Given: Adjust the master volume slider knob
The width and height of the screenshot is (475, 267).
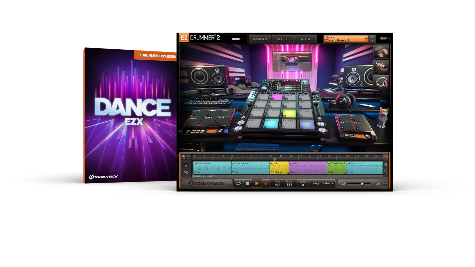Looking at the screenshot, I should (x=362, y=184).
